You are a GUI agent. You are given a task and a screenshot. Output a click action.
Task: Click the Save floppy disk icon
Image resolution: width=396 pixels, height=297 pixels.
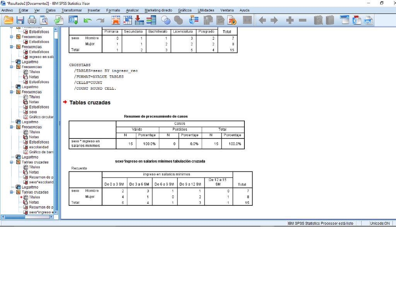pos(20,20)
